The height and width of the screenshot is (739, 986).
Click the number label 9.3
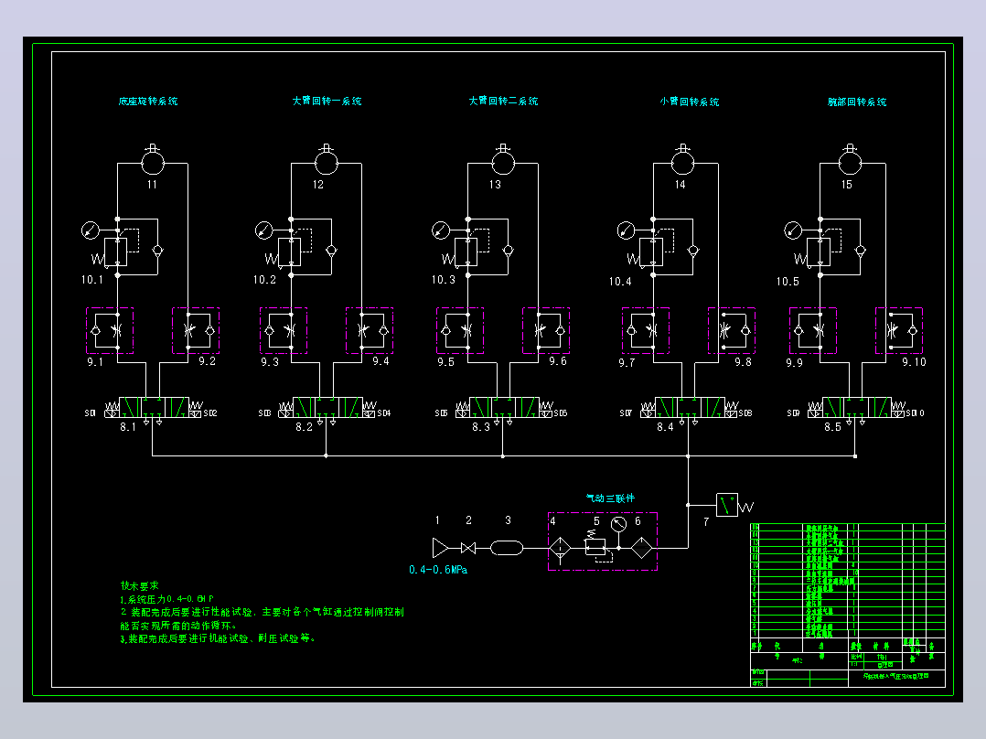270,361
